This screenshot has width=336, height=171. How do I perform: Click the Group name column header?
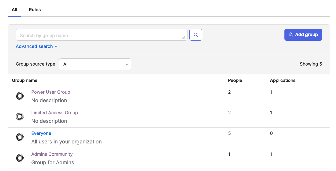coord(24,80)
